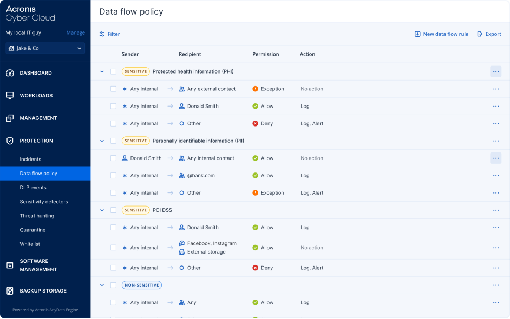Click the Manage link next to My local IT guy
The image size is (510, 319).
point(75,32)
